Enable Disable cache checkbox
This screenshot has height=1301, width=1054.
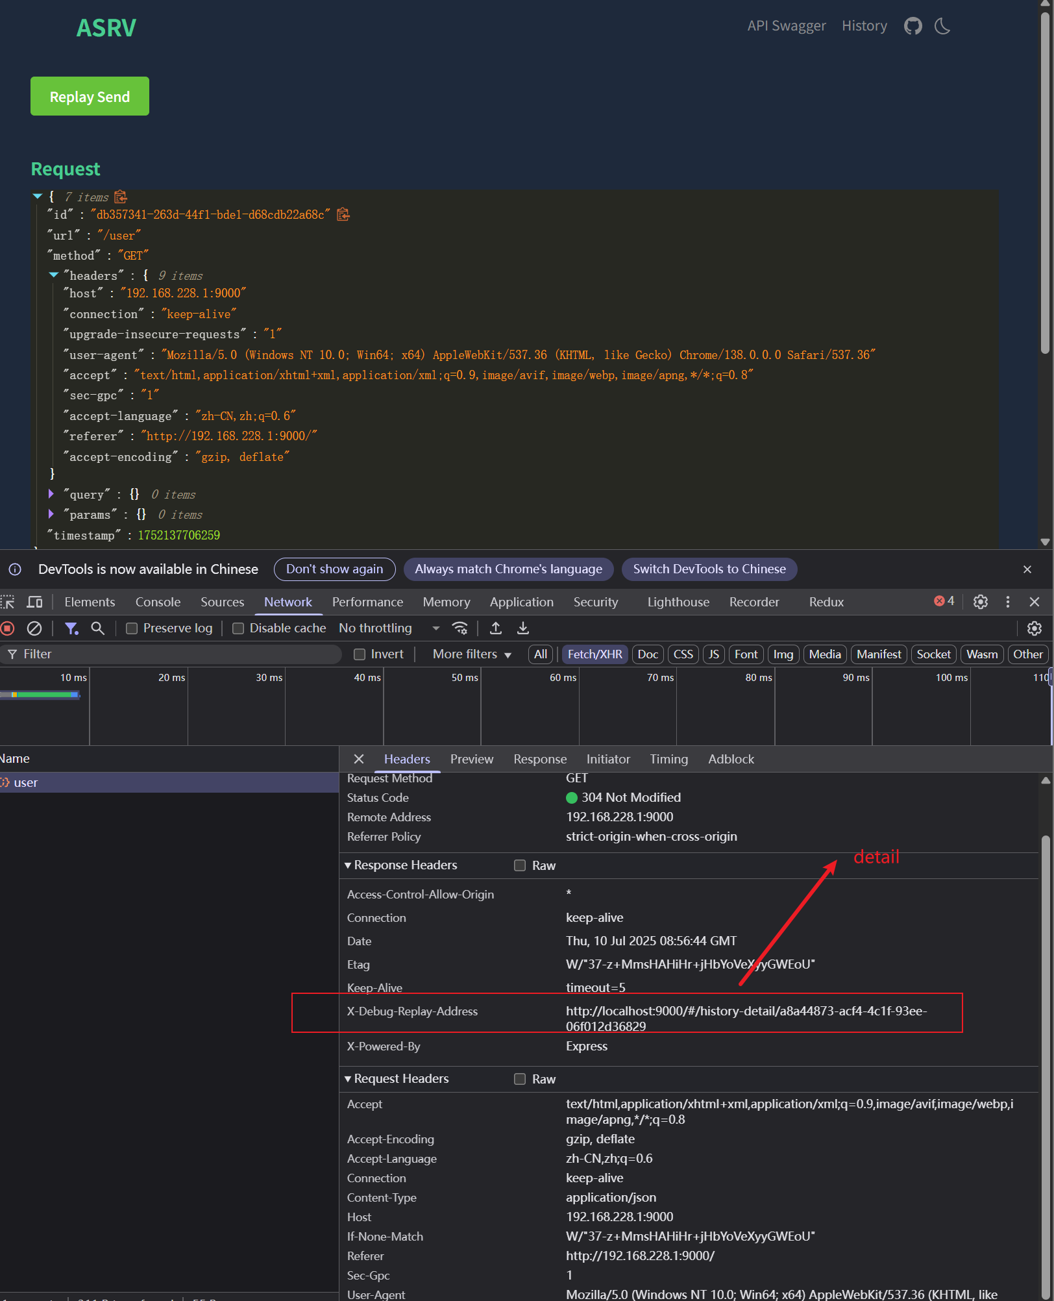[238, 628]
